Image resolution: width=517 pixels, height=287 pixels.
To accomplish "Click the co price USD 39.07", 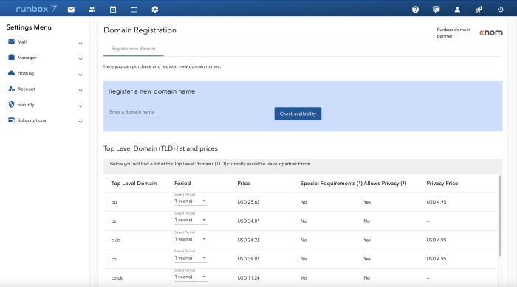I will (x=248, y=259).
